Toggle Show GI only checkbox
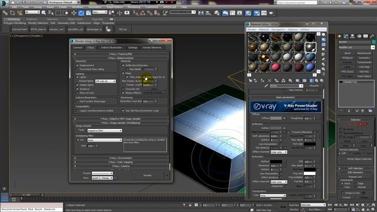The image size is (377, 212). (x=77, y=92)
